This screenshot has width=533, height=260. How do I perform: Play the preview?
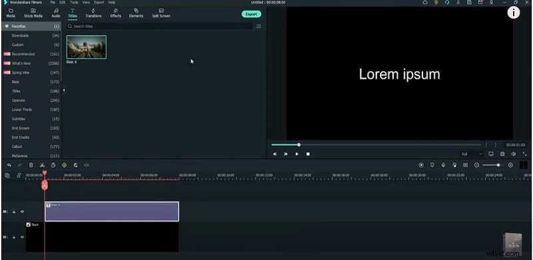click(x=296, y=154)
